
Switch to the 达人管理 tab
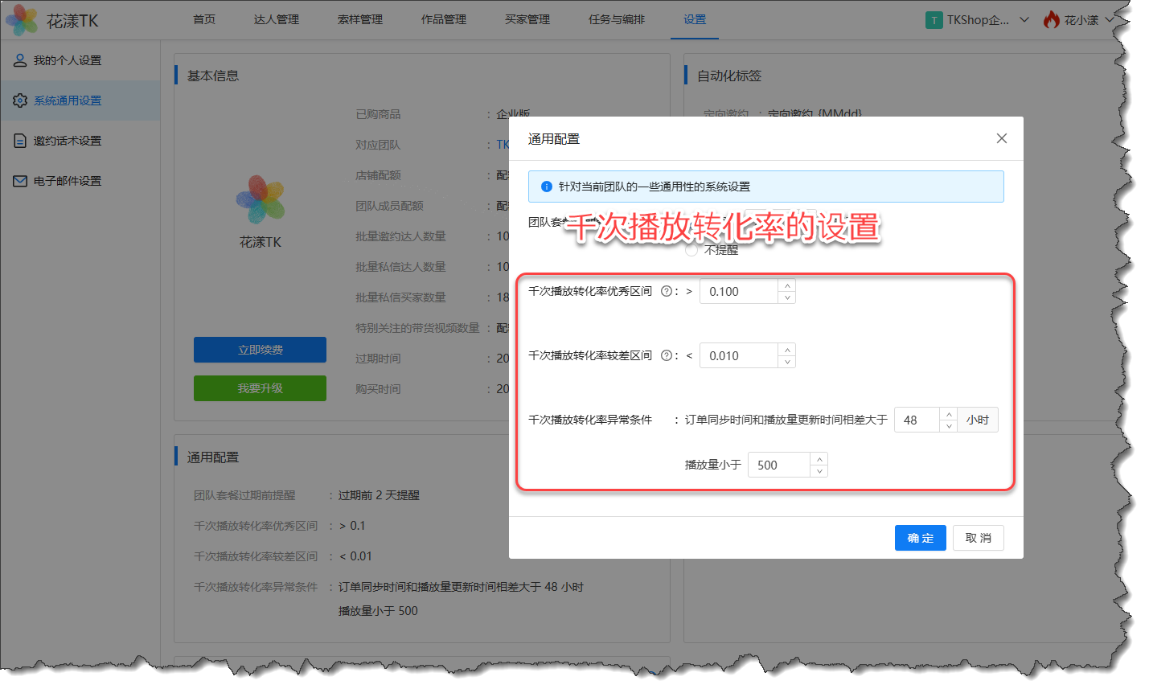(x=276, y=19)
